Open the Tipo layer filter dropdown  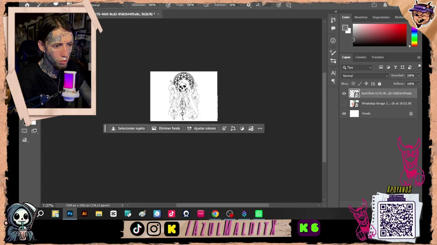(357, 67)
